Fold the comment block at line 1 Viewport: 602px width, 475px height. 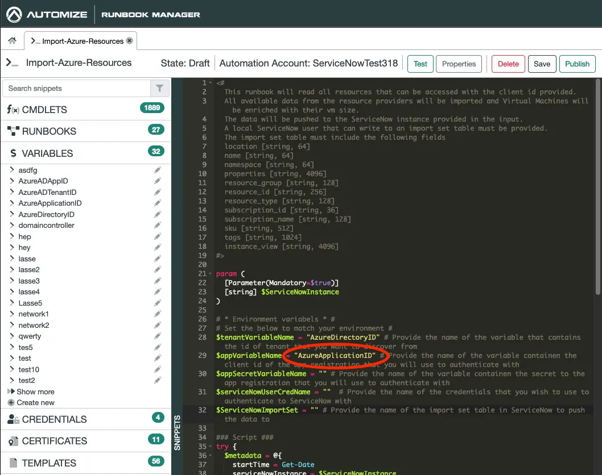click(210, 83)
